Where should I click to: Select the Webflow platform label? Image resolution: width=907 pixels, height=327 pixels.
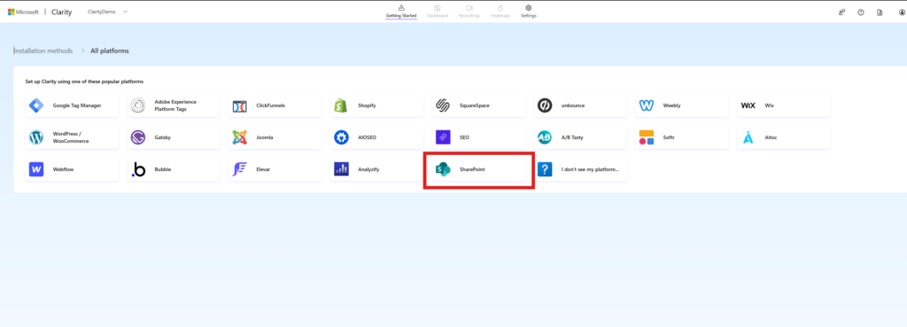tap(63, 169)
